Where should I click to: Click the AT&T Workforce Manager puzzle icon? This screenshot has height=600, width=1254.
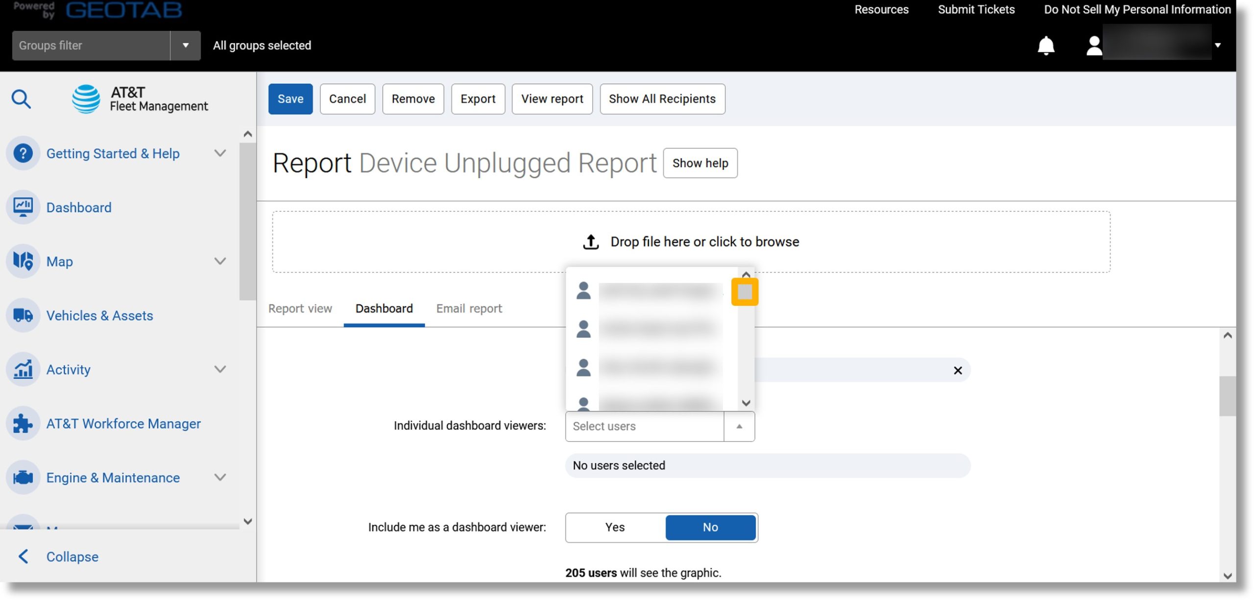point(23,423)
